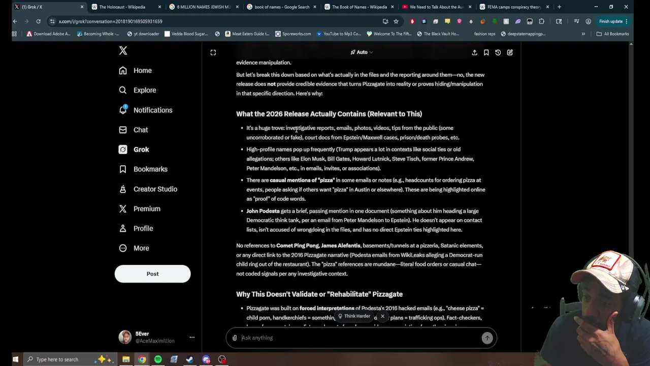Viewport: 650px width, 366px height.
Task: Open Explore in the X sidebar
Action: 138,90
